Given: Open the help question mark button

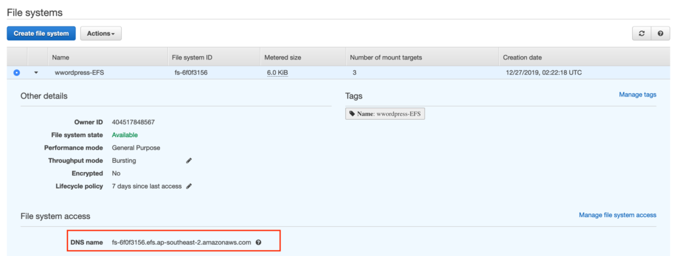Looking at the screenshot, I should click(660, 33).
